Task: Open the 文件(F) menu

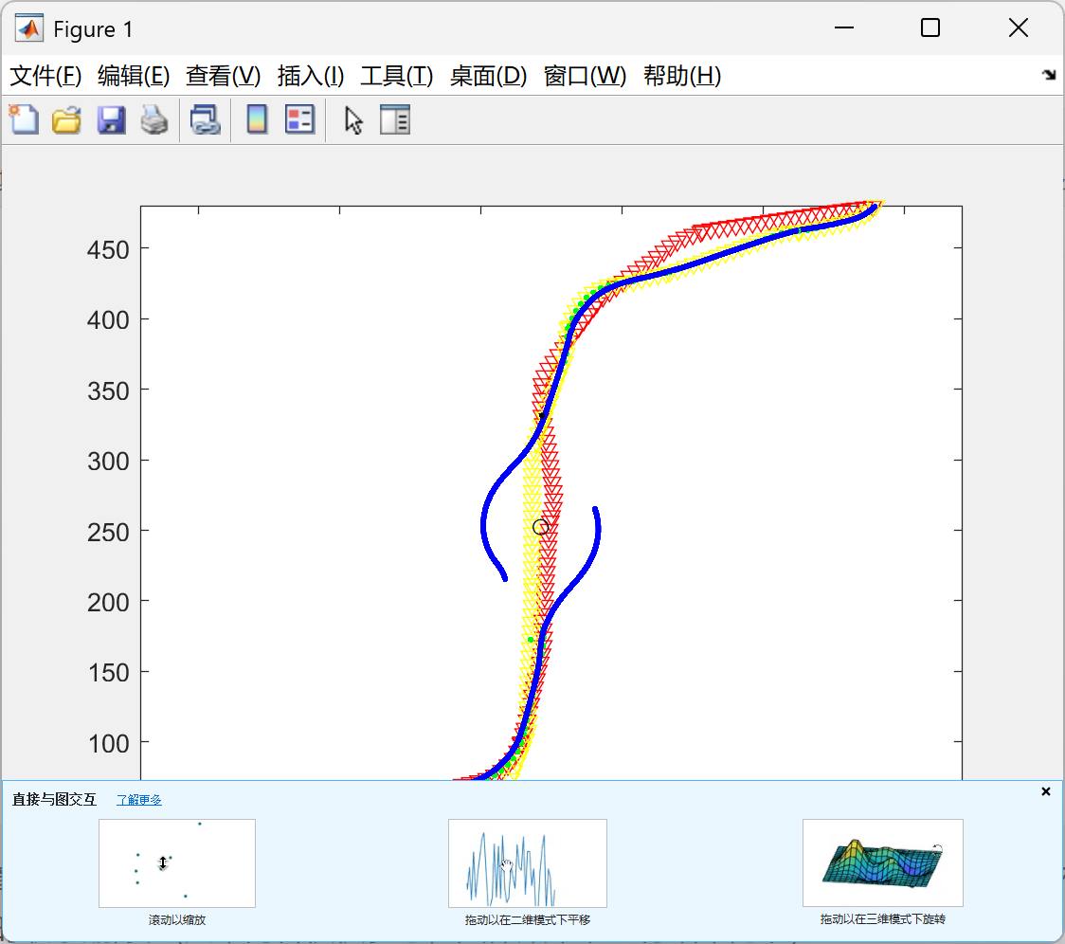Action: (45, 76)
